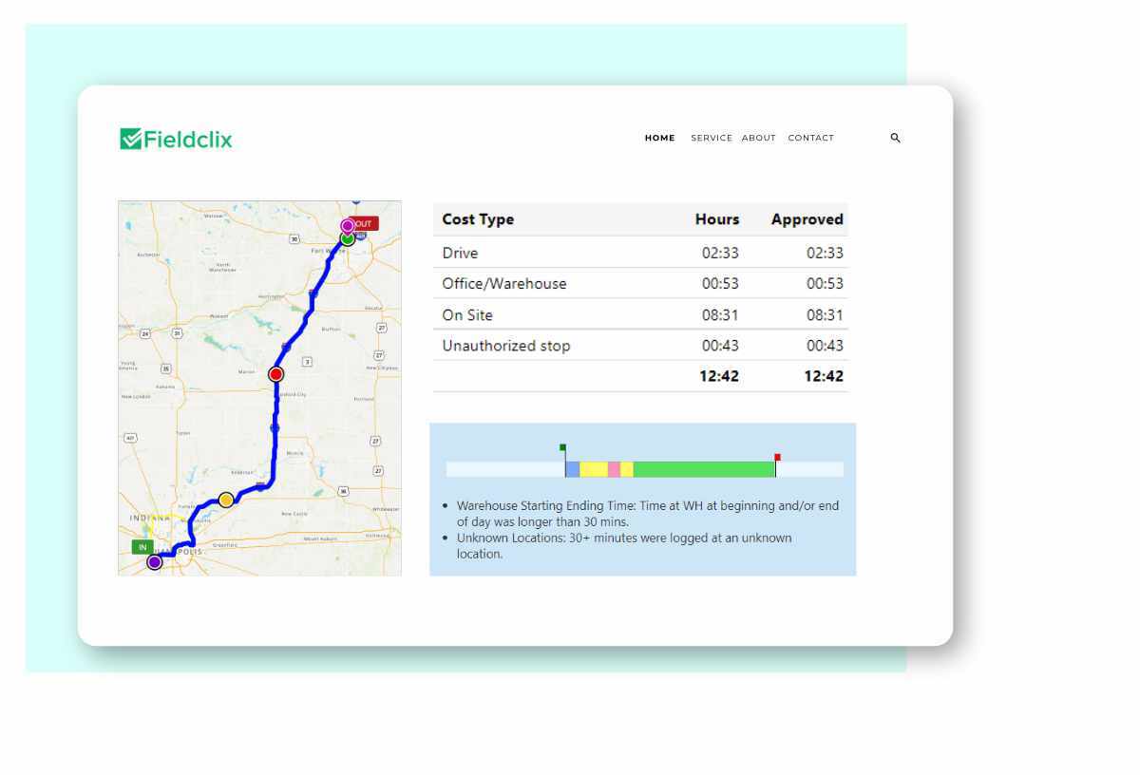This screenshot has height=775, width=1140.
Task: Click the Approved column header
Action: (807, 219)
